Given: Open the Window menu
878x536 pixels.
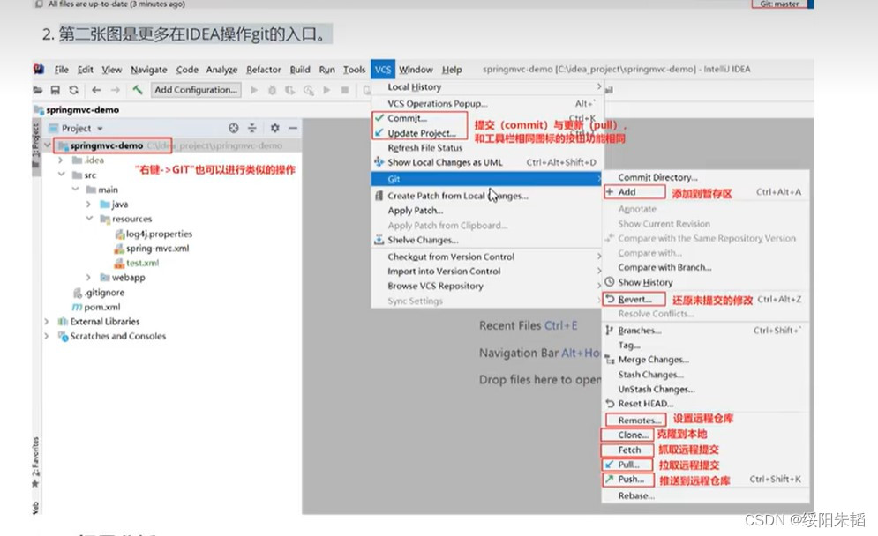Looking at the screenshot, I should pos(416,70).
